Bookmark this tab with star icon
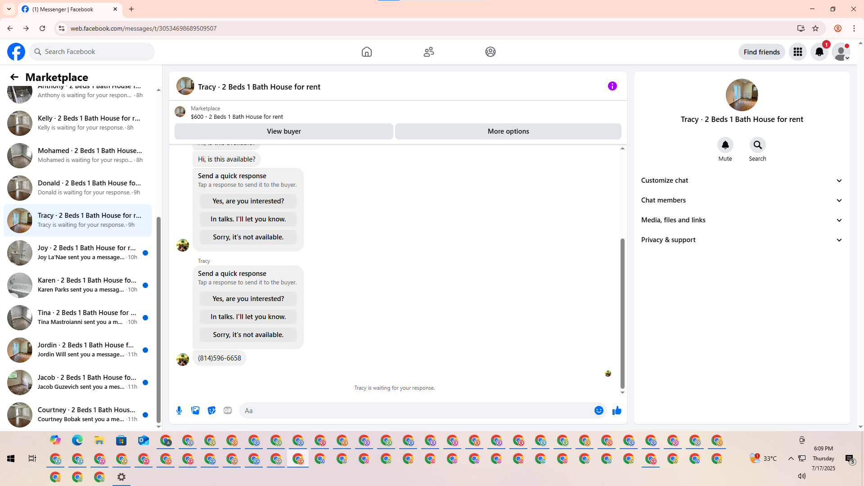 (815, 28)
